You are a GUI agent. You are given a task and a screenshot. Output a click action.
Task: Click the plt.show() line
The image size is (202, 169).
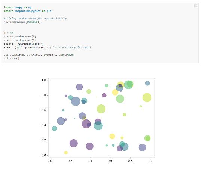pos(12,59)
